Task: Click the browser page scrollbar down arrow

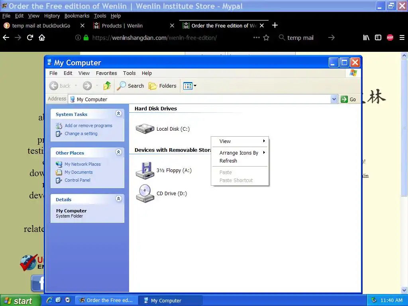Action: click(404, 290)
